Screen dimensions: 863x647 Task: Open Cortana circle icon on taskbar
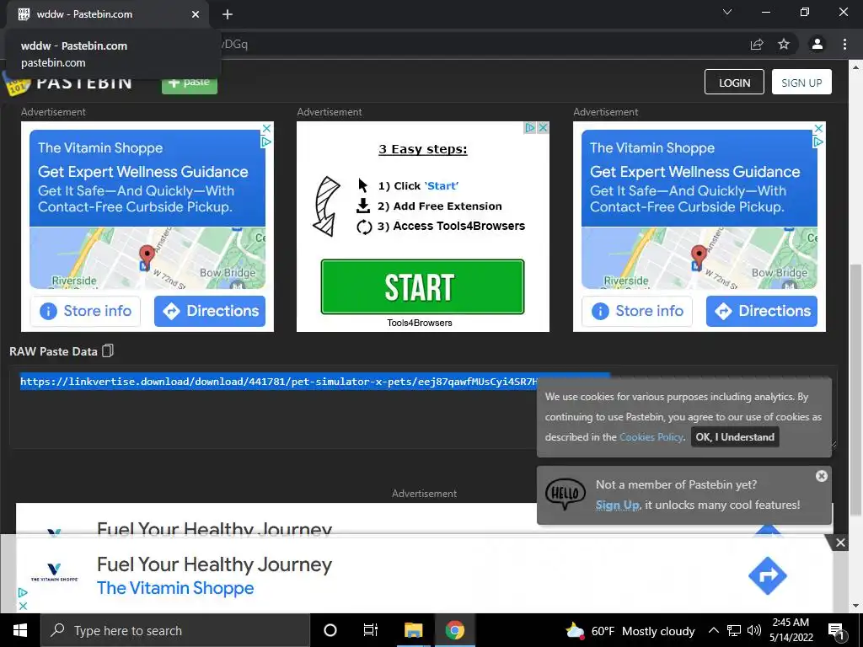pyautogui.click(x=330, y=630)
